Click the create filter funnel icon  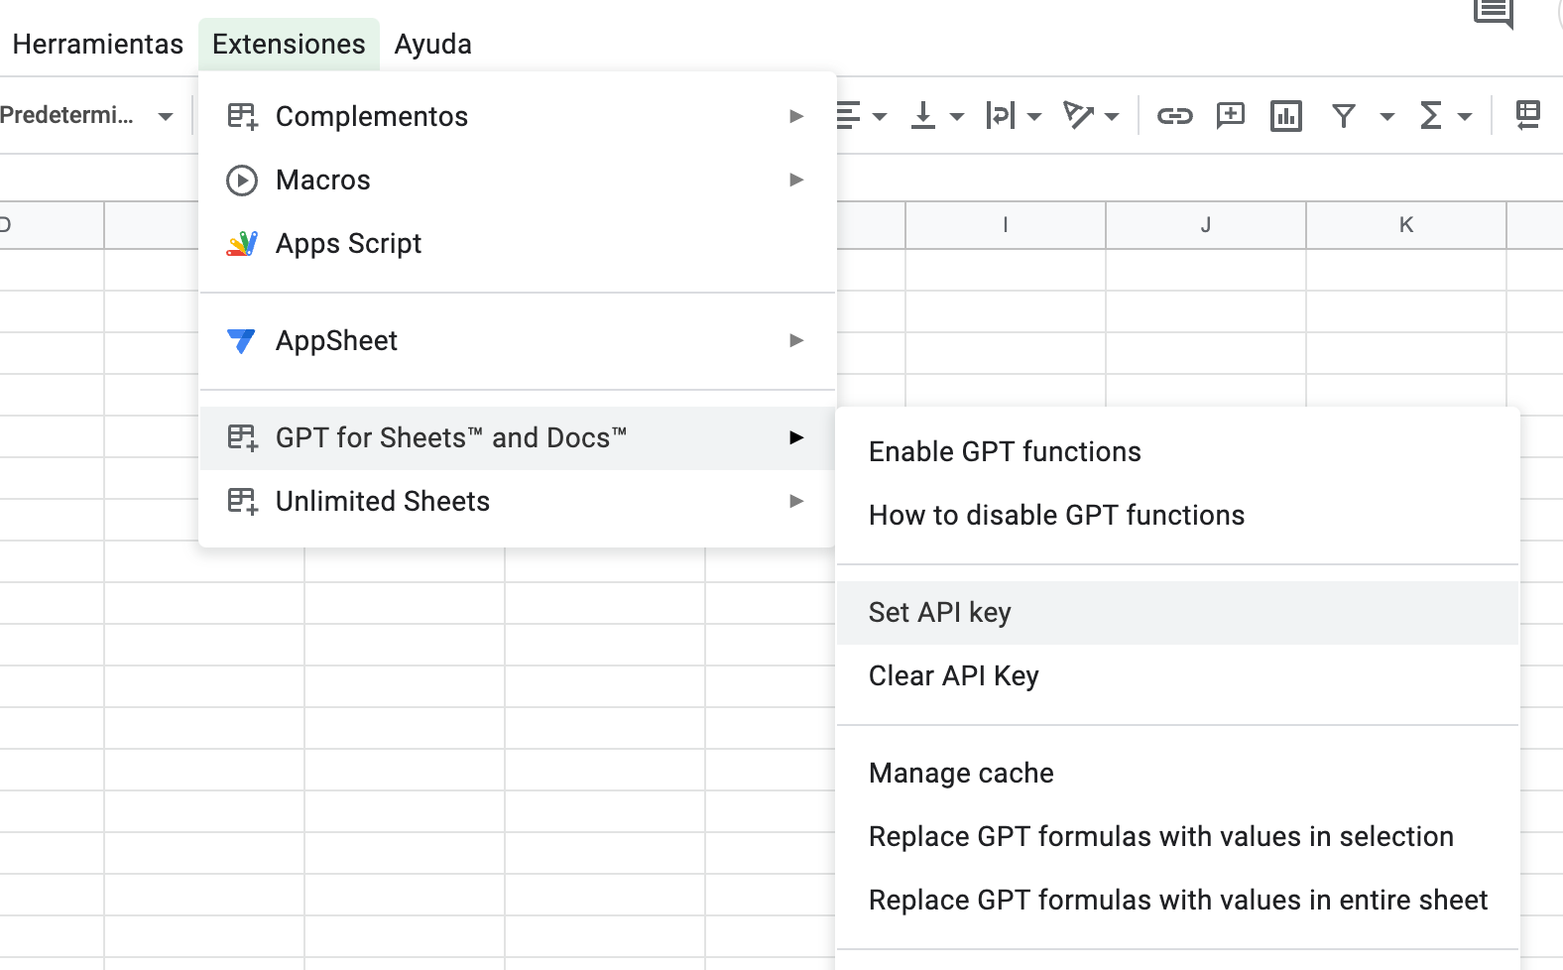[1344, 116]
